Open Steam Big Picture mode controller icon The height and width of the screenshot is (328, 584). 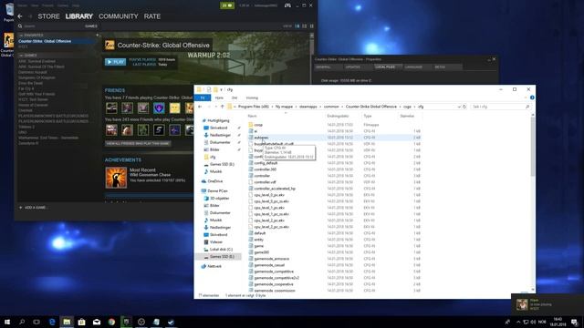tap(287, 5)
